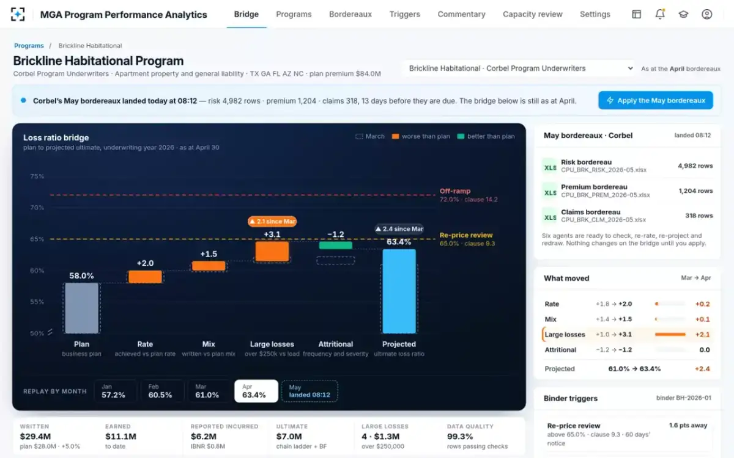Screen dimensions: 734x458
Task: Apply the May bordereaux
Action: (656, 100)
